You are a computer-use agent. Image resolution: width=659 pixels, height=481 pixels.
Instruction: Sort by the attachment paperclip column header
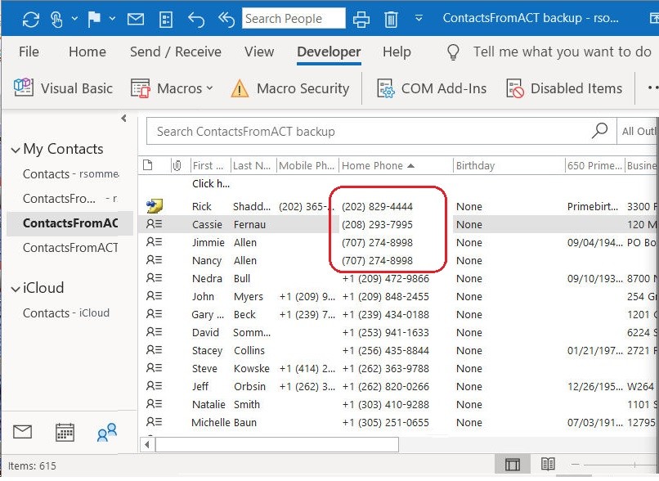[177, 166]
